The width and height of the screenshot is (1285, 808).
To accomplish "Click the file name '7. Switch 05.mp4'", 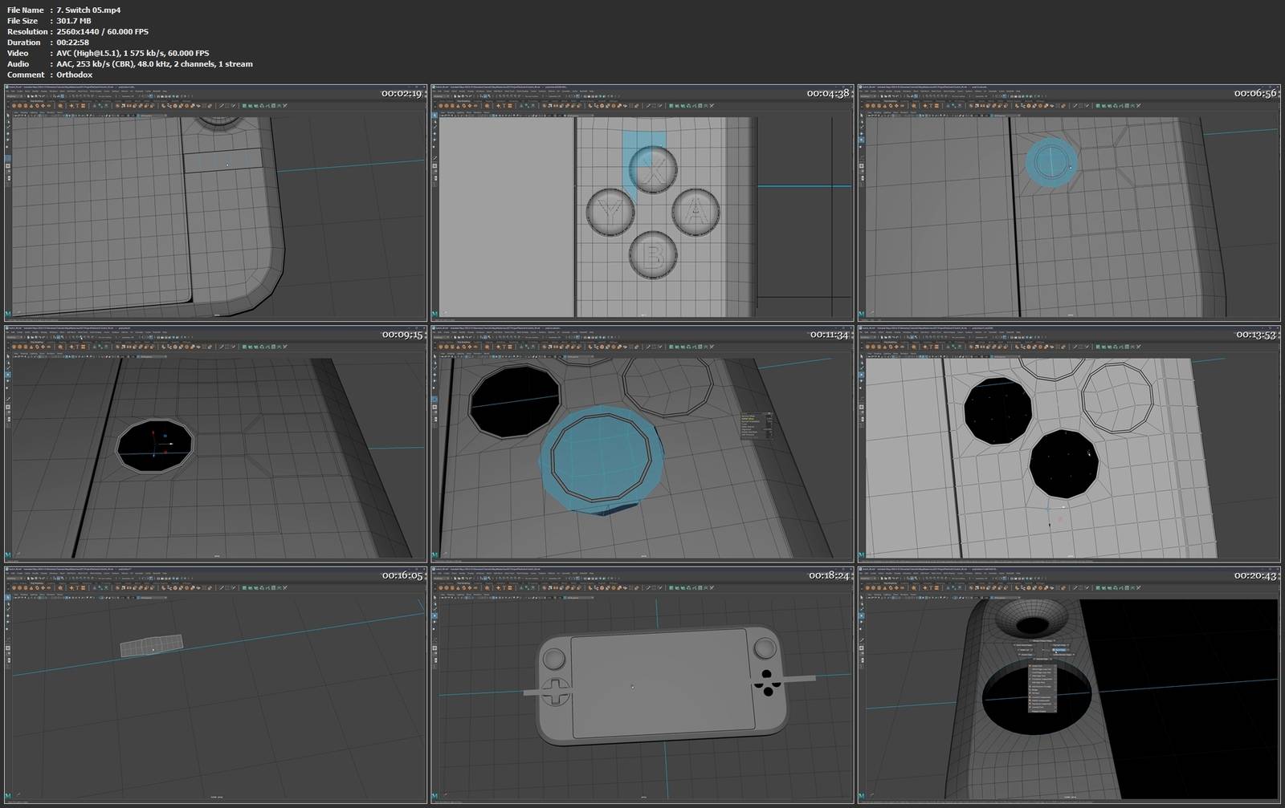I will [x=88, y=10].
